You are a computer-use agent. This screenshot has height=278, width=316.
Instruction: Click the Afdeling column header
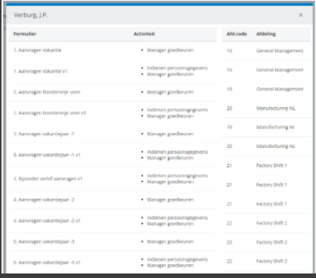266,34
